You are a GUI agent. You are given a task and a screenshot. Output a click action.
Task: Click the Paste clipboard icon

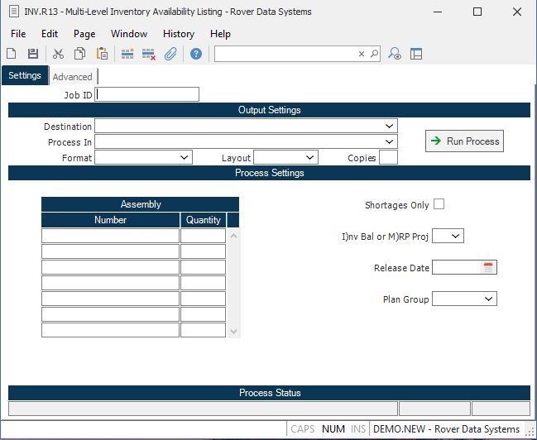click(x=102, y=54)
